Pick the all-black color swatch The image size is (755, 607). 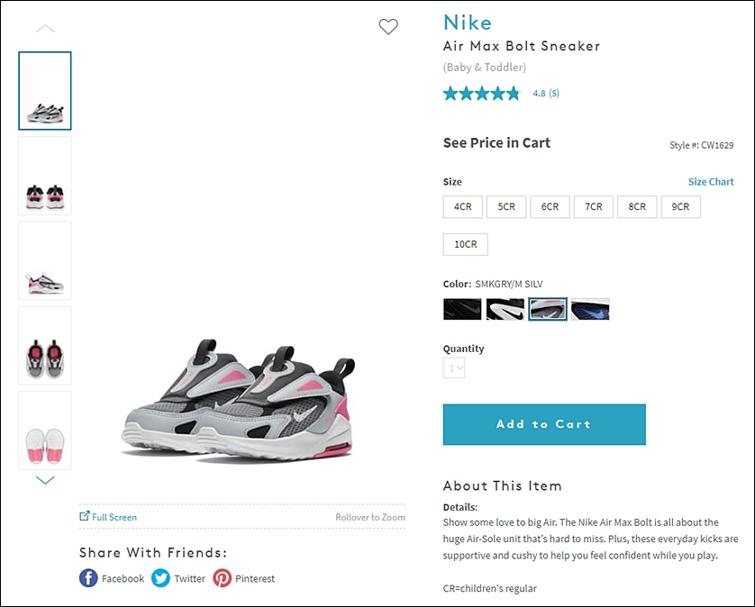pyautogui.click(x=462, y=309)
